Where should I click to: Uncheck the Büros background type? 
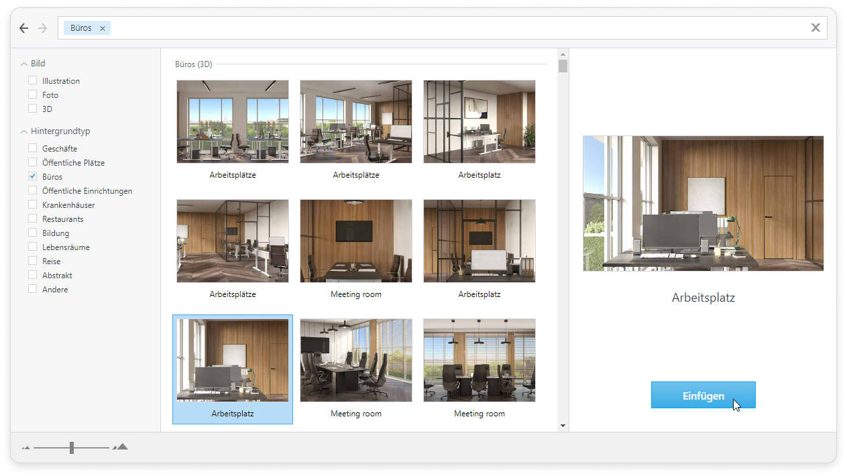[x=33, y=177]
